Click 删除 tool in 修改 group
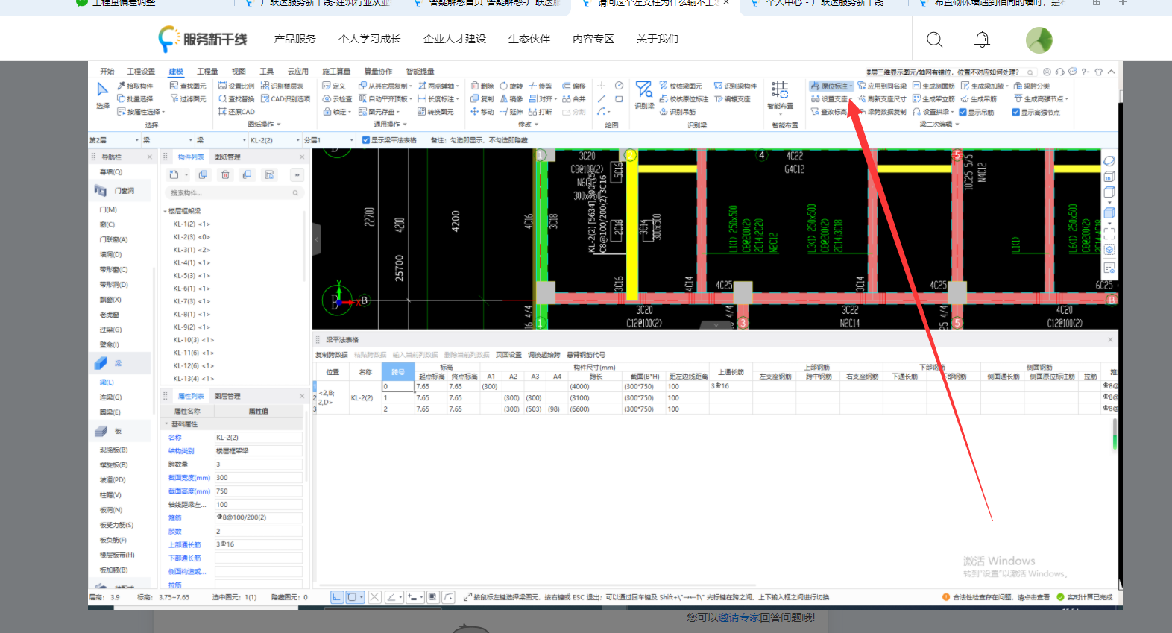1172x633 pixels. click(482, 86)
